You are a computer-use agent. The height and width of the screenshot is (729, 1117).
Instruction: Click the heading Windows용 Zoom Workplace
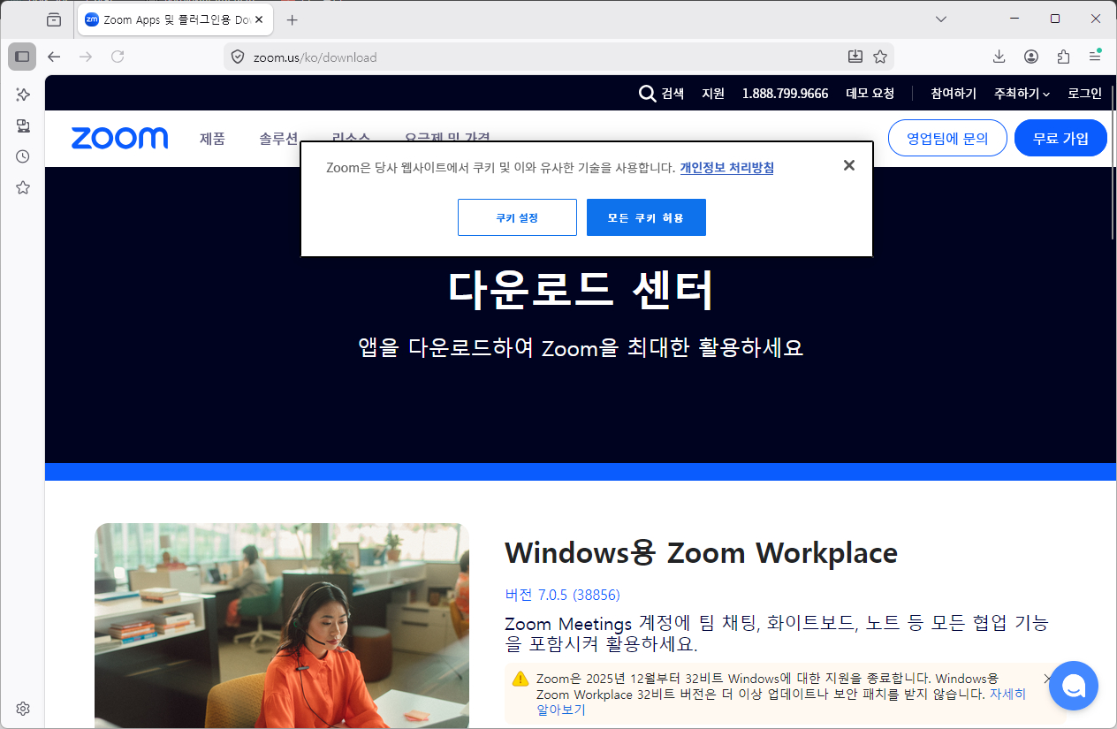point(701,553)
